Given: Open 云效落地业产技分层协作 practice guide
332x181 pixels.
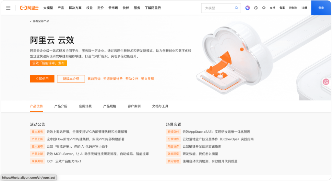Looking at the screenshot, I should point(218,139).
